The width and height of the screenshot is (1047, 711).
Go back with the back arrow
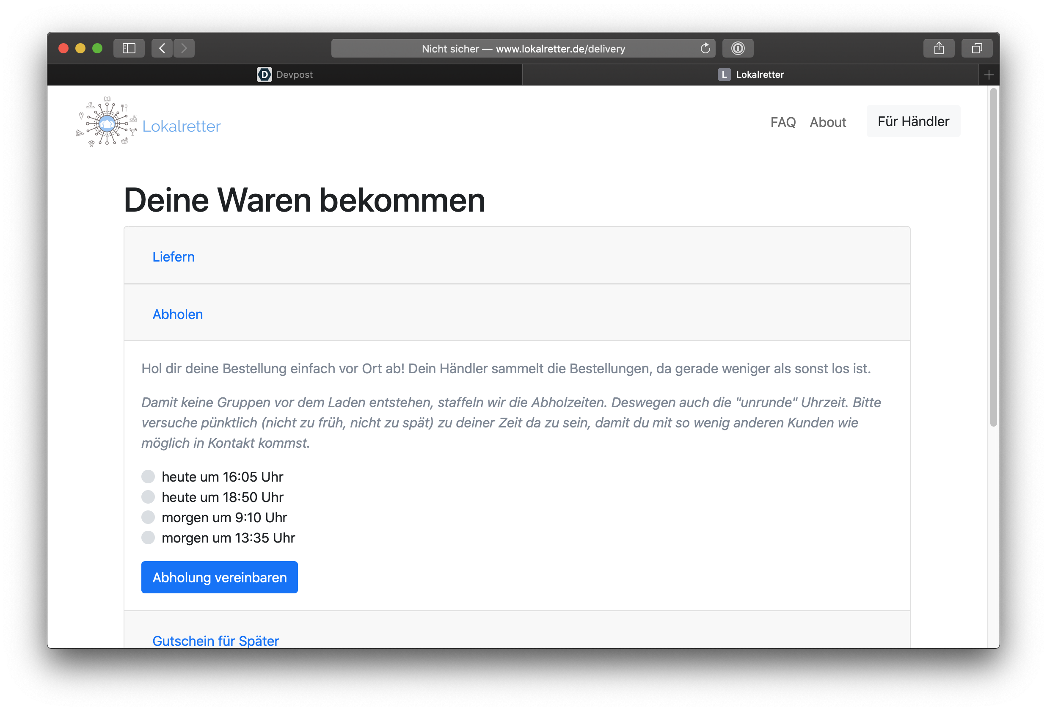click(162, 48)
